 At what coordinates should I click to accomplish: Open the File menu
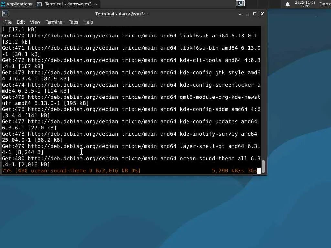pos(8,22)
